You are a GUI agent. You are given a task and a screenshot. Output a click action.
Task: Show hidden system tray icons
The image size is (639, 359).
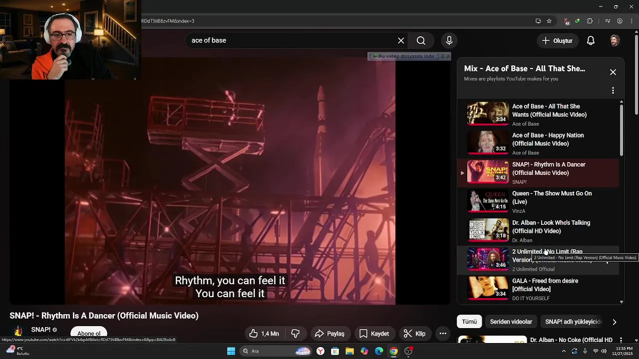pos(564,351)
